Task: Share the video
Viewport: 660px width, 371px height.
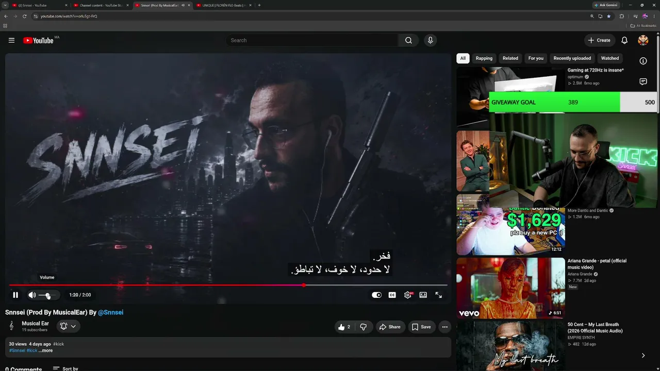Action: click(x=390, y=327)
